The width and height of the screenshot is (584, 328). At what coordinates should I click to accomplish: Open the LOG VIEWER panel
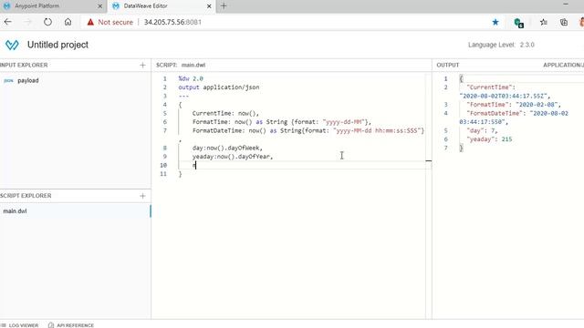[x=24, y=325]
